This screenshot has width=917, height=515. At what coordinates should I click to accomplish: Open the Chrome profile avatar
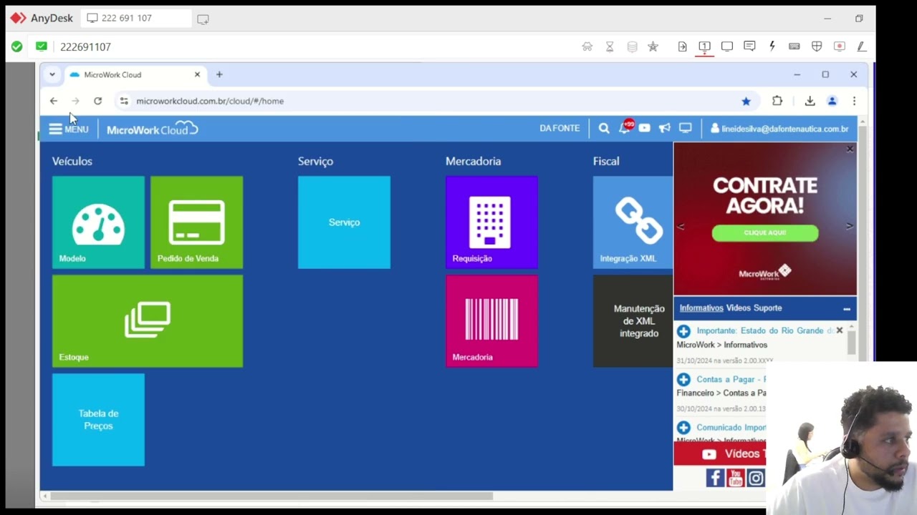tap(832, 101)
